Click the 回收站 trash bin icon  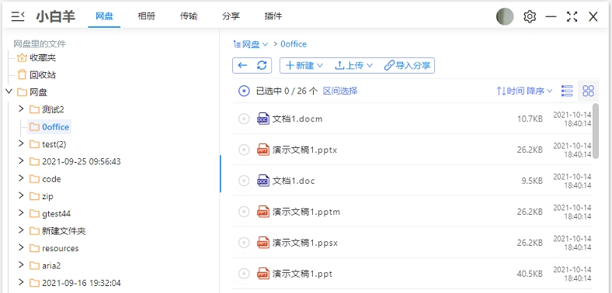click(23, 74)
